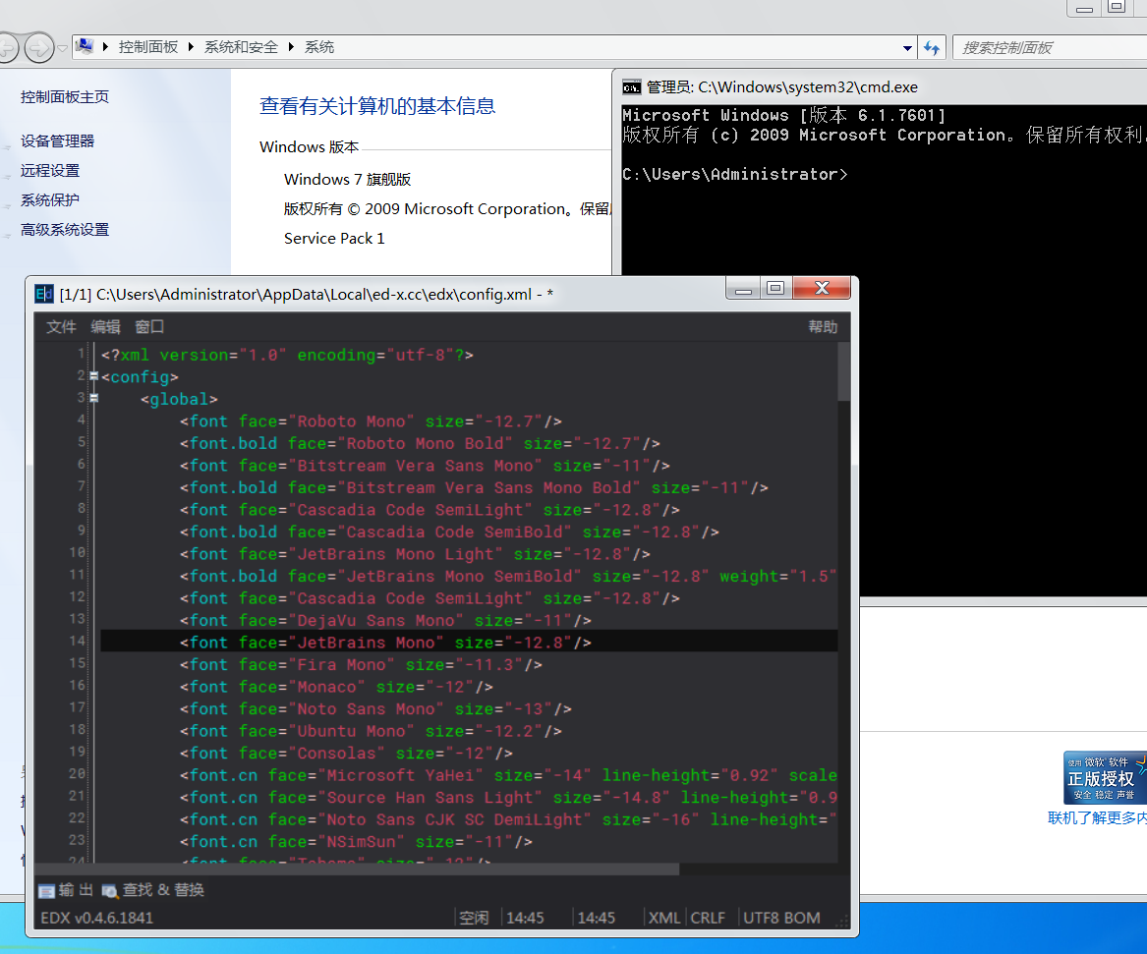This screenshot has height=954, width=1147.
Task: Expand arrow after computer icon breadcrumb
Action: tap(105, 47)
